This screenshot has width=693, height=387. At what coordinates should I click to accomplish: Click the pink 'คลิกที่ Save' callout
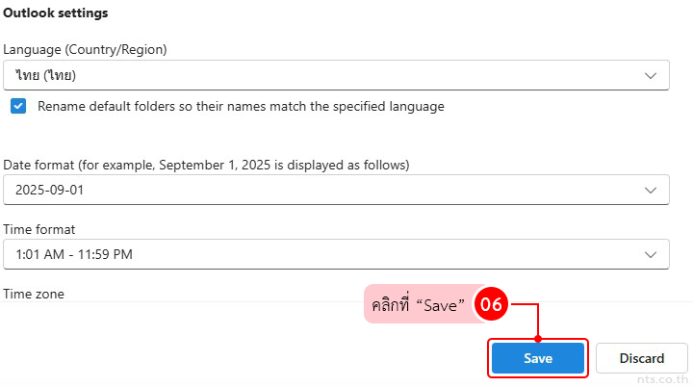tap(418, 304)
